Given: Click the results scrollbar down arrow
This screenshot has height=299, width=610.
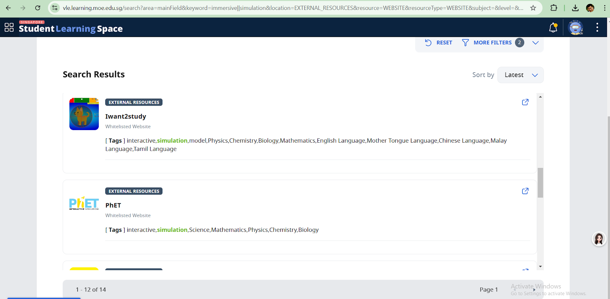Looking at the screenshot, I should 540,266.
